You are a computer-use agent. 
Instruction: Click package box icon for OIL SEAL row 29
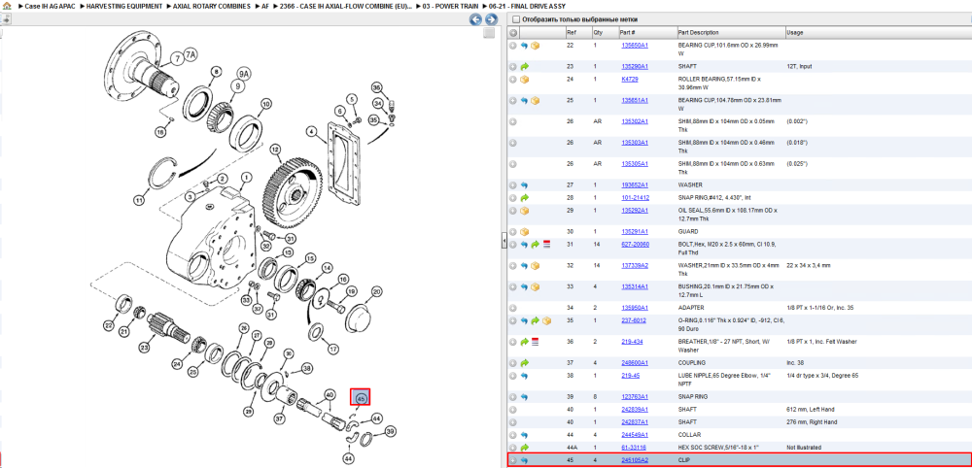(525, 211)
